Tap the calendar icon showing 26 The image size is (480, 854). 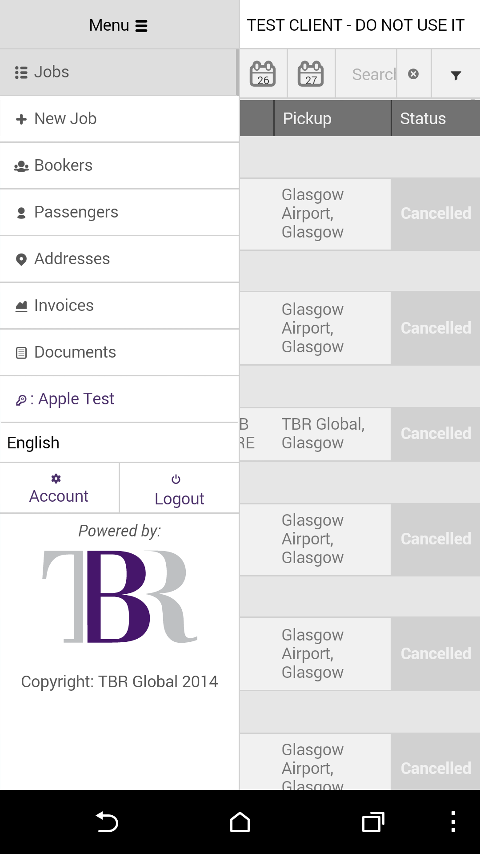tap(263, 74)
